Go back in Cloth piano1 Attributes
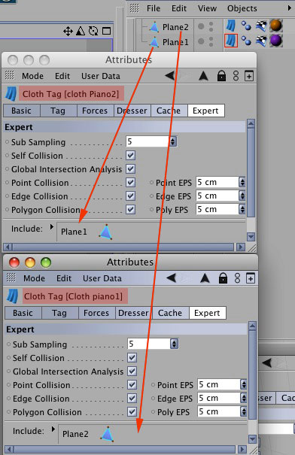The height and width of the screenshot is (455, 295). coord(172,278)
